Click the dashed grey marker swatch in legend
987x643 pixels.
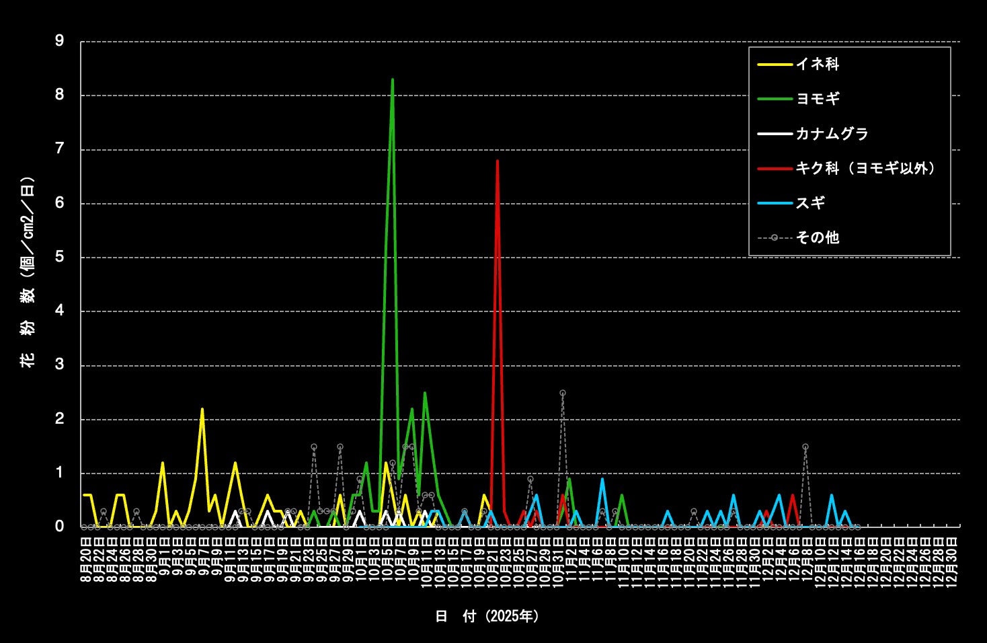[775, 237]
